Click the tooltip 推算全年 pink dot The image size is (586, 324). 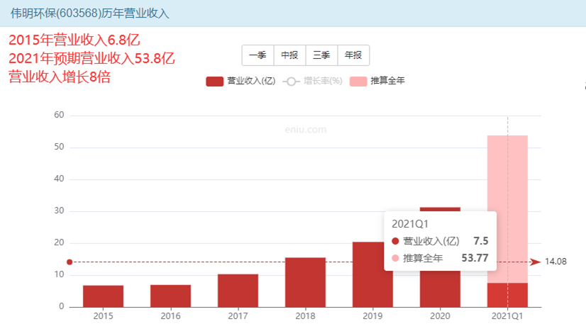pyautogui.click(x=395, y=258)
